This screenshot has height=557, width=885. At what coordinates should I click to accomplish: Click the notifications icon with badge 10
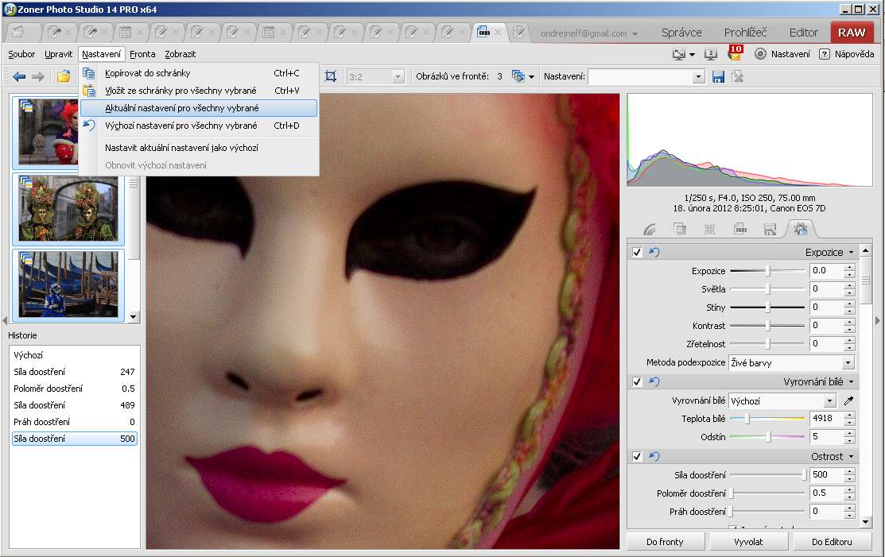[x=735, y=54]
